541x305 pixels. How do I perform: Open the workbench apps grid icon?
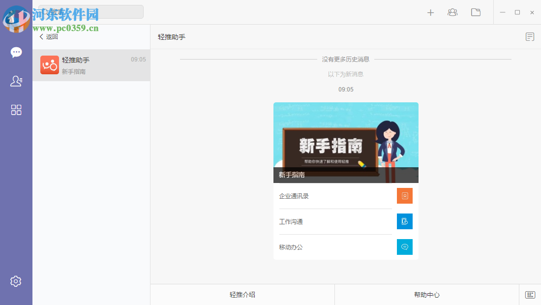pos(16,110)
